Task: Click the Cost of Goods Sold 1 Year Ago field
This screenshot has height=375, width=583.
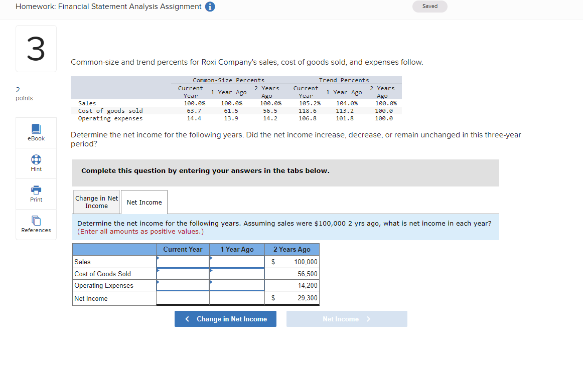Action: [x=237, y=273]
